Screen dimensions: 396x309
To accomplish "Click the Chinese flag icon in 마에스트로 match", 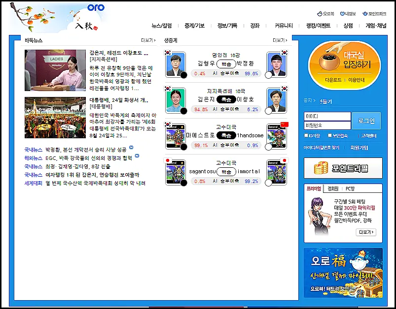I will click(x=284, y=124).
